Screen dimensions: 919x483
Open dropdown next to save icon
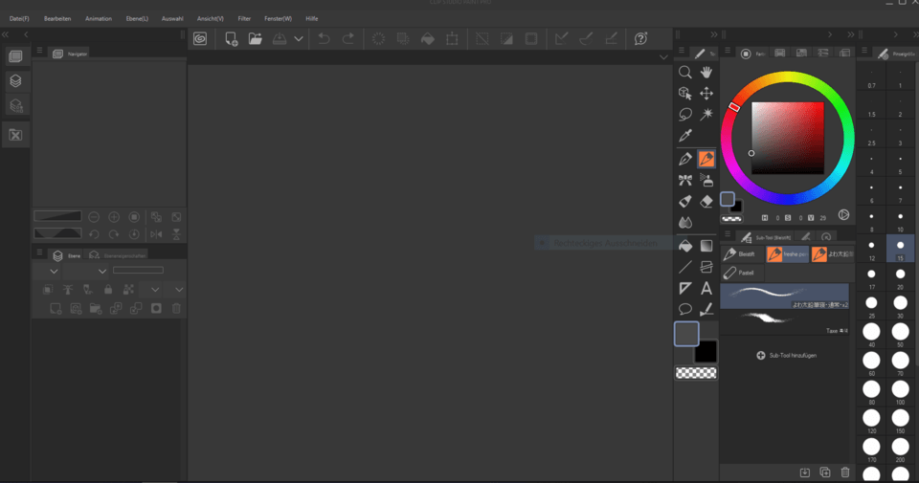coord(299,39)
